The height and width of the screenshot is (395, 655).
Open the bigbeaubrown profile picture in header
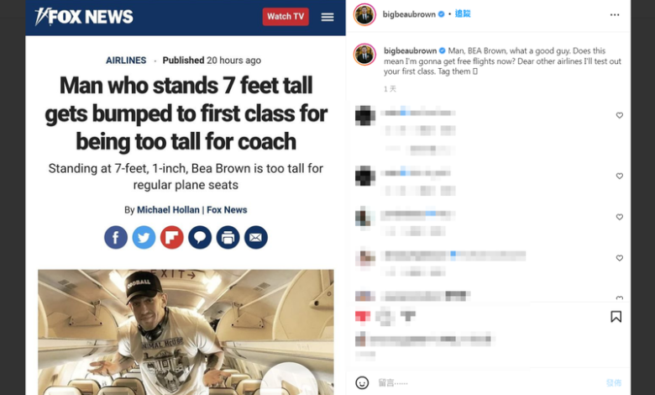364,14
